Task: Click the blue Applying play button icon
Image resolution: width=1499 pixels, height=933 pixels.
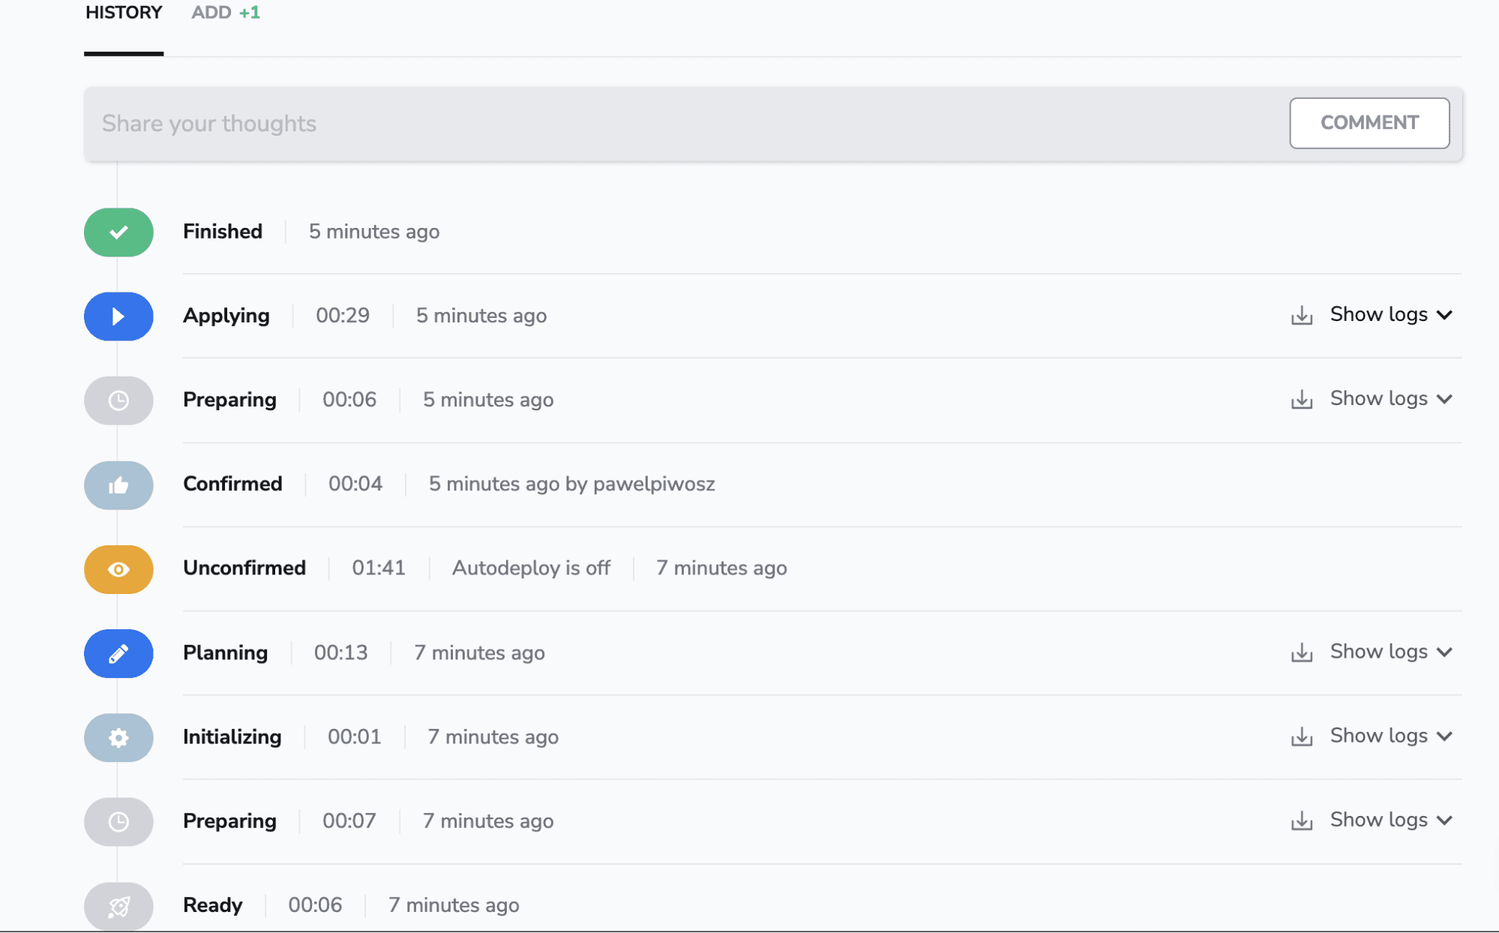Action: tap(119, 316)
